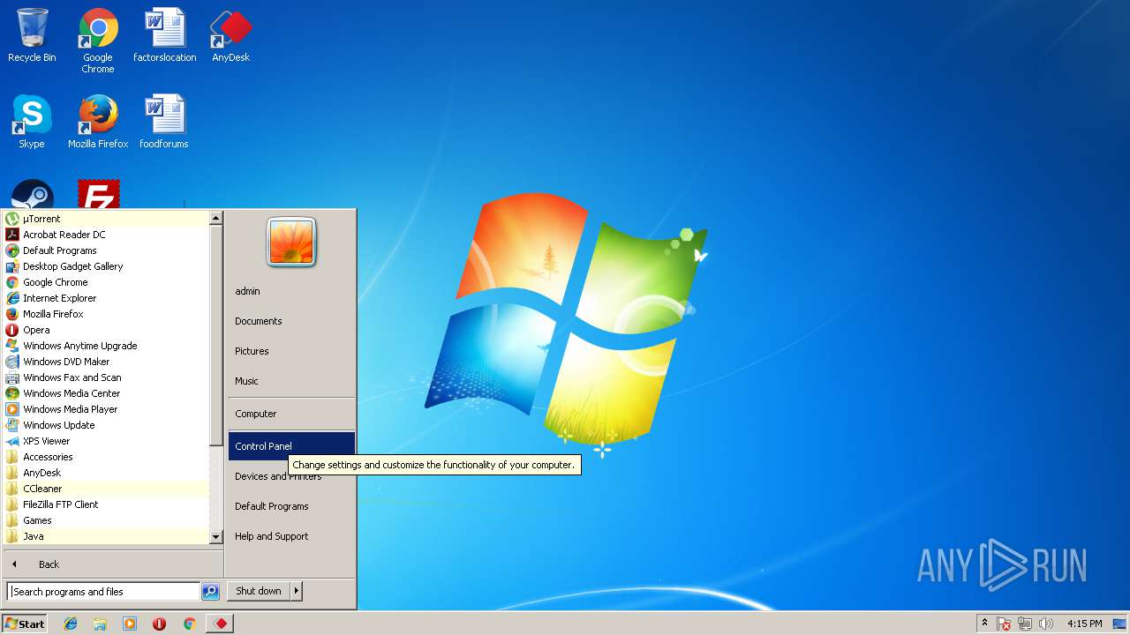Open the factorslocation Word document
1130x635 pixels.
pyautogui.click(x=164, y=35)
